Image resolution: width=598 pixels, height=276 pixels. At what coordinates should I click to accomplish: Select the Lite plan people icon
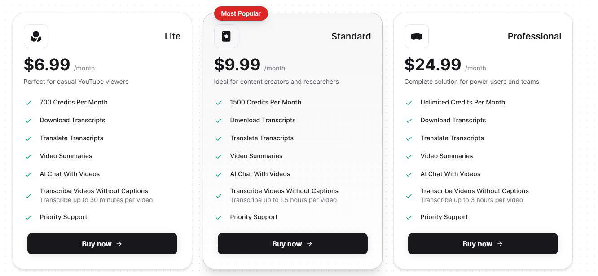click(36, 36)
